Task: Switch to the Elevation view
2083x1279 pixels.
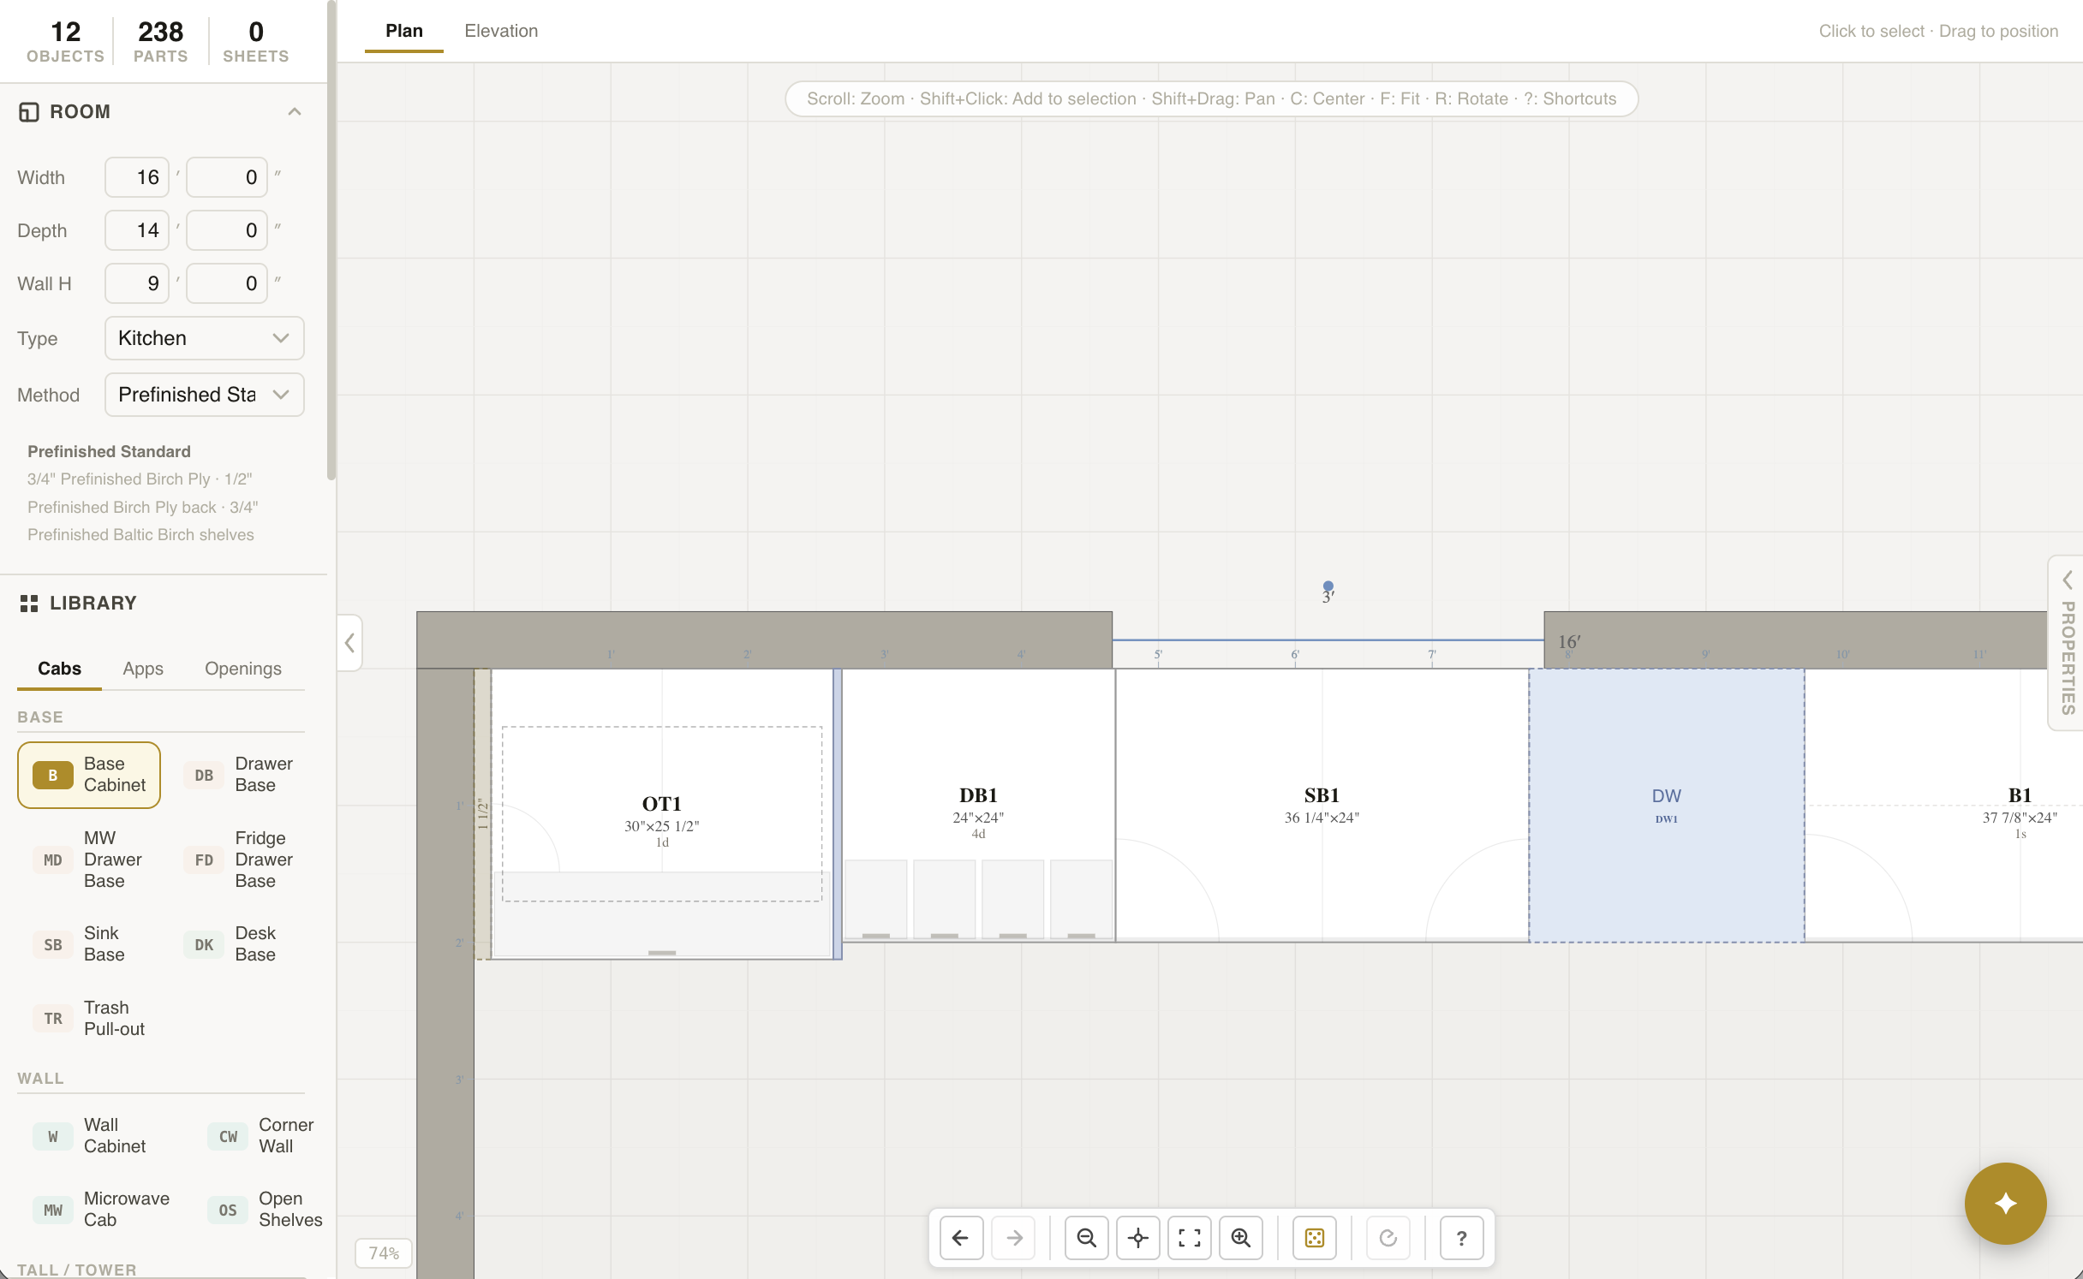Action: (x=501, y=30)
